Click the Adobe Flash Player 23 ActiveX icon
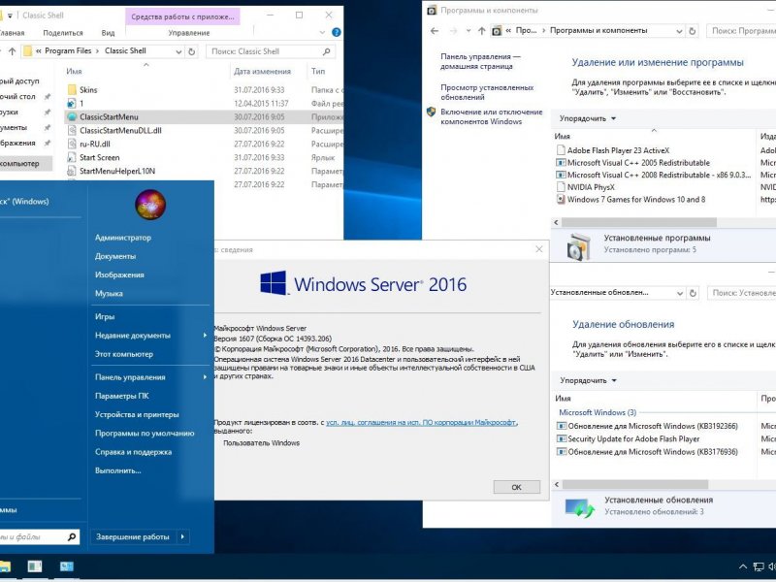Viewport: 776px width, 582px height. [561, 150]
